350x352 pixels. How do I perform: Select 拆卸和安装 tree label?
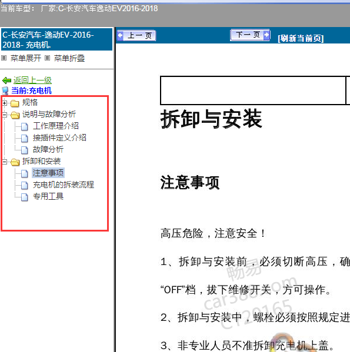tap(41, 161)
